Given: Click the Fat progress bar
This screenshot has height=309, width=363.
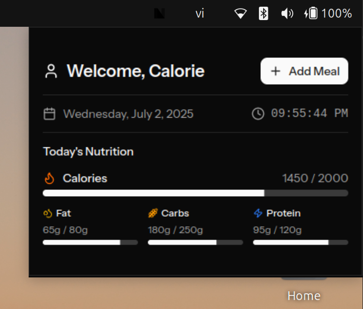Looking at the screenshot, I should [x=90, y=243].
